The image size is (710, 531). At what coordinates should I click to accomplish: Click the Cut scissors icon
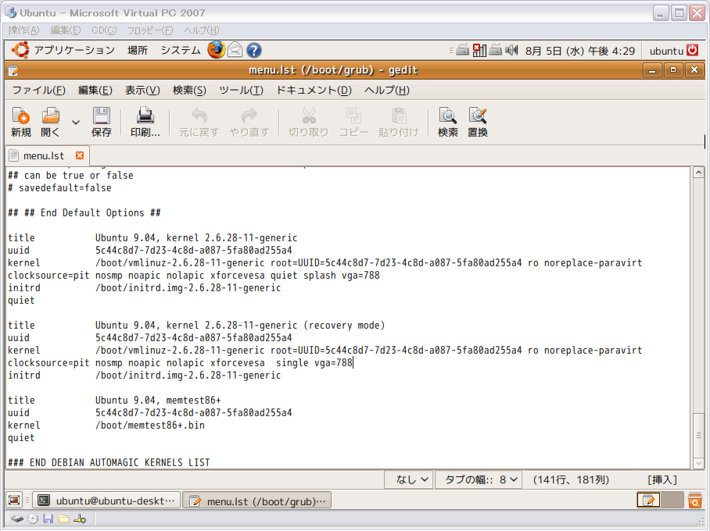(x=308, y=122)
